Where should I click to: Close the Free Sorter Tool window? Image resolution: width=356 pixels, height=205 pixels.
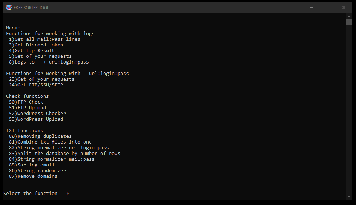344,7
